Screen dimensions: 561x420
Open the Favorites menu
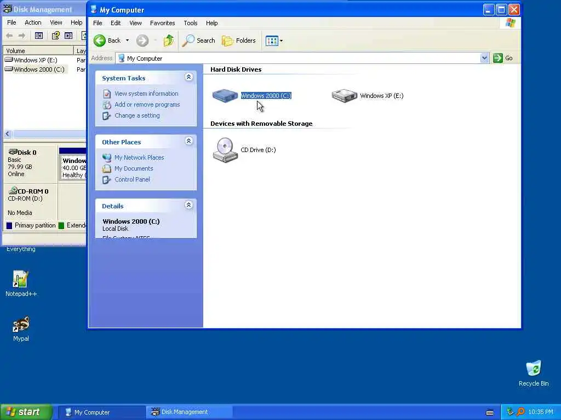(x=162, y=23)
